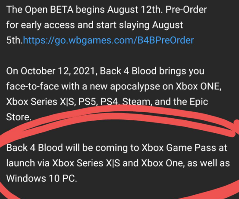Click the text line 'The Open BETA begins August 12th'

click(85, 10)
